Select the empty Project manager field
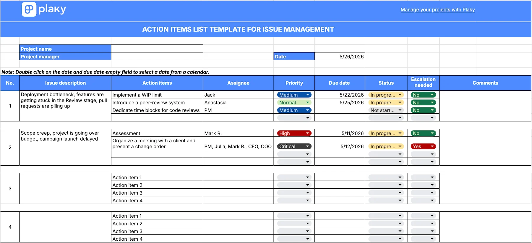 pos(157,56)
